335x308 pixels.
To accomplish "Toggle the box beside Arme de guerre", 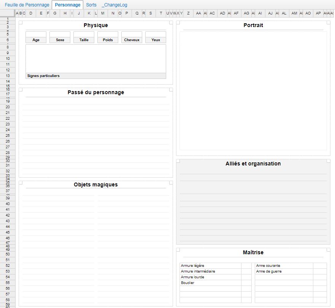I will pyautogui.click(x=320, y=271).
